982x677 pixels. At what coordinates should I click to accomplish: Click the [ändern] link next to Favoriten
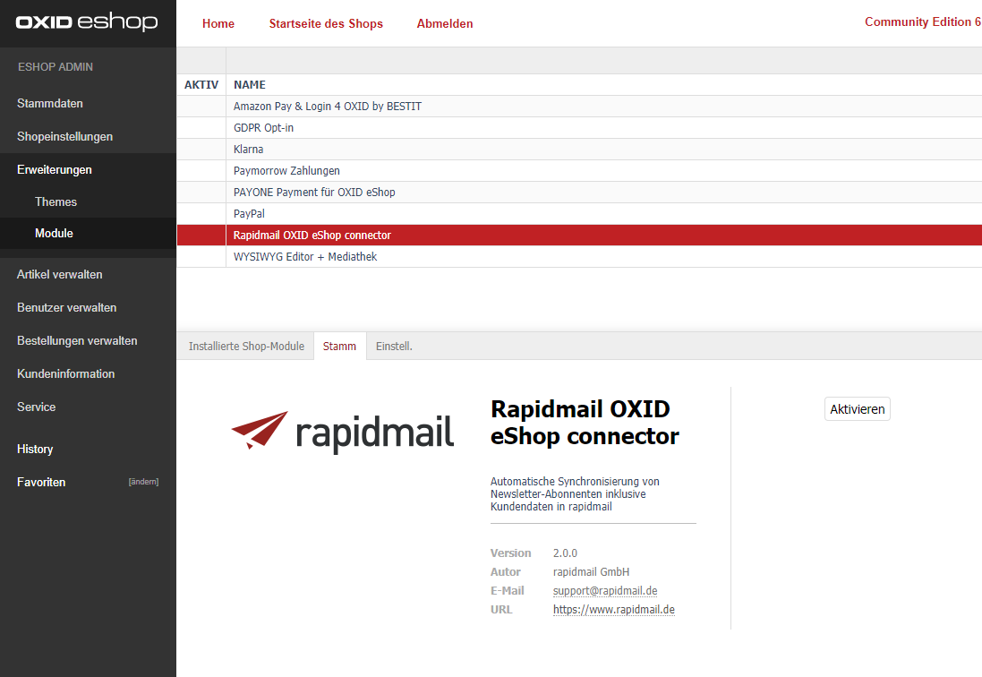point(143,482)
